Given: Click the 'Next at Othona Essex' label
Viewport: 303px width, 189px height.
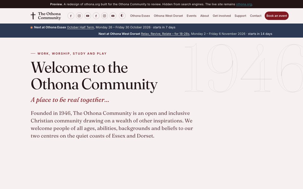Looking at the screenshot, I should 50,27.
